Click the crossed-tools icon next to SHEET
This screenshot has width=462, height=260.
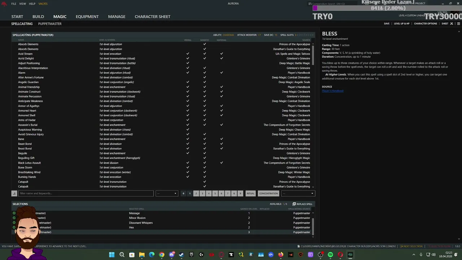click(x=452, y=23)
